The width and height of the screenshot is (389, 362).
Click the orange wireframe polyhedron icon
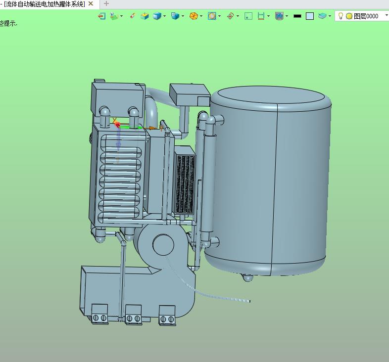point(194,16)
